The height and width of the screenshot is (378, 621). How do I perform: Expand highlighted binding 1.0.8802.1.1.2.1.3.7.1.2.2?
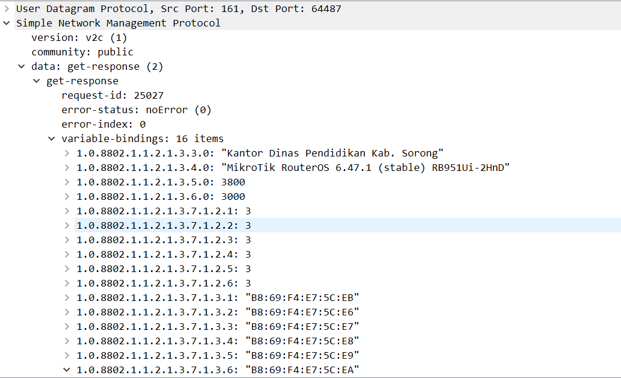tap(66, 225)
